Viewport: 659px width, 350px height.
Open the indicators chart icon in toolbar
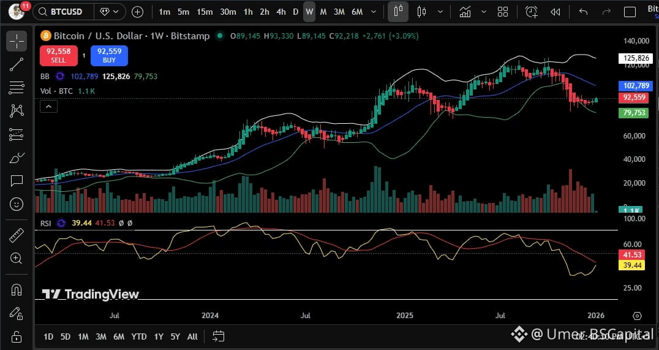(465, 12)
